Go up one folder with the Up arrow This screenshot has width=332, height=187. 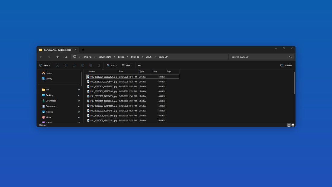point(57,57)
